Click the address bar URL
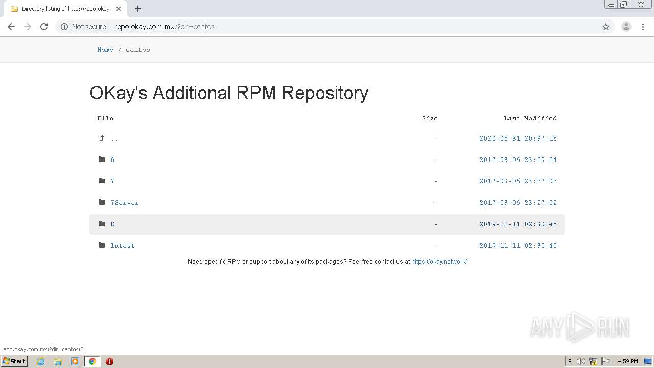This screenshot has width=654, height=368. [x=164, y=27]
